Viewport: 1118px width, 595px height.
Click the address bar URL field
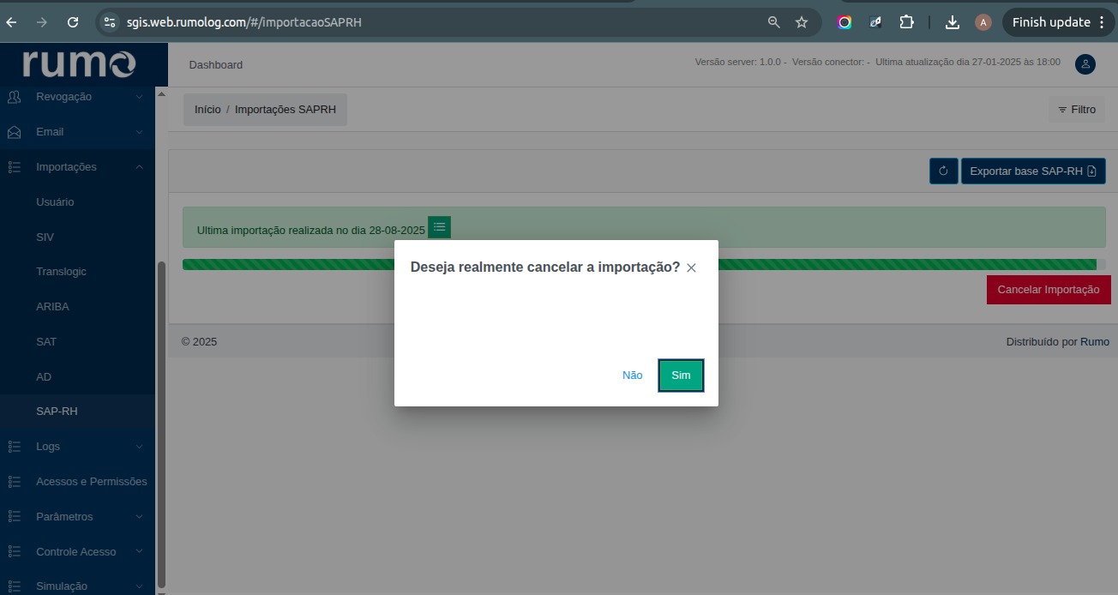point(429,22)
